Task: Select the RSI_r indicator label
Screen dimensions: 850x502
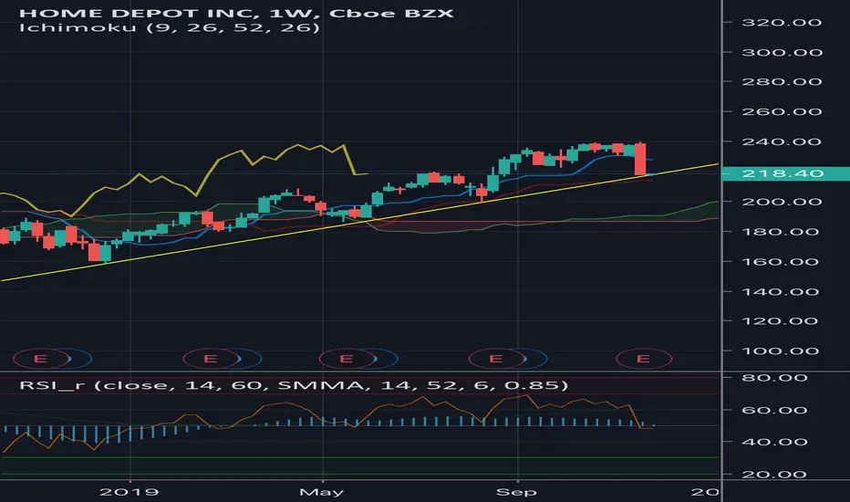Action: click(x=294, y=385)
